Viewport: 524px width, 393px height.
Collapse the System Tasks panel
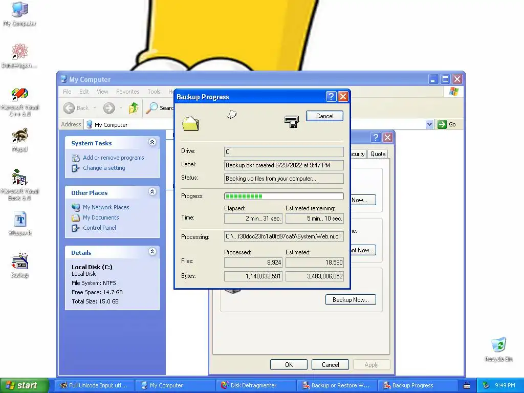[152, 142]
